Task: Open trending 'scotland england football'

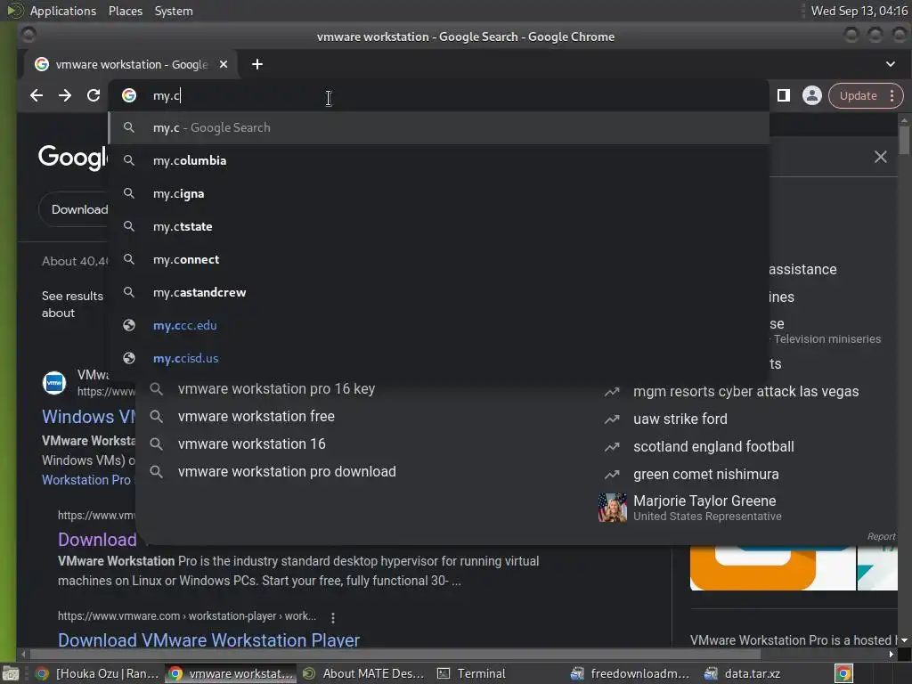Action: 713,447
